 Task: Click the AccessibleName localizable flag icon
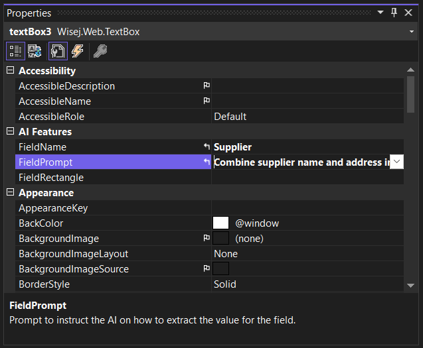pyautogui.click(x=207, y=101)
